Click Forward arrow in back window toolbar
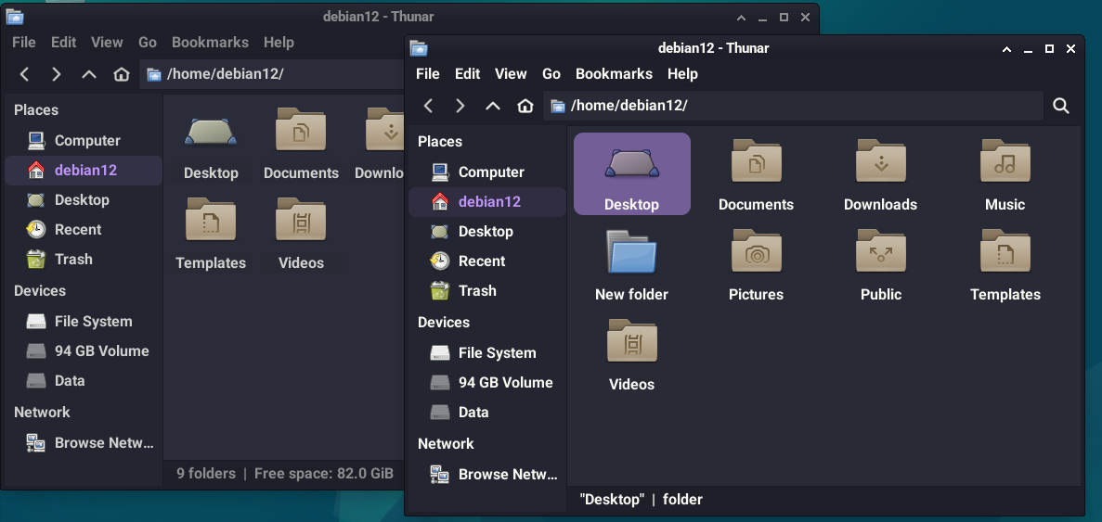This screenshot has width=1102, height=522. 57,73
